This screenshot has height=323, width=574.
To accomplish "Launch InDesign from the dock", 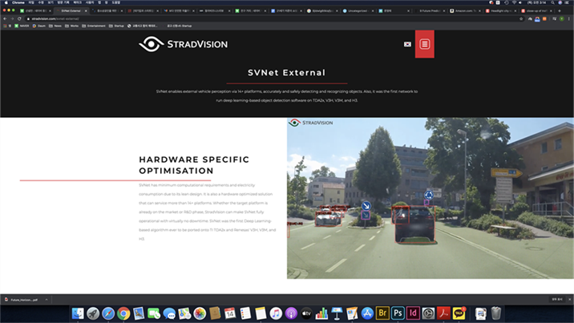I will (x=413, y=313).
